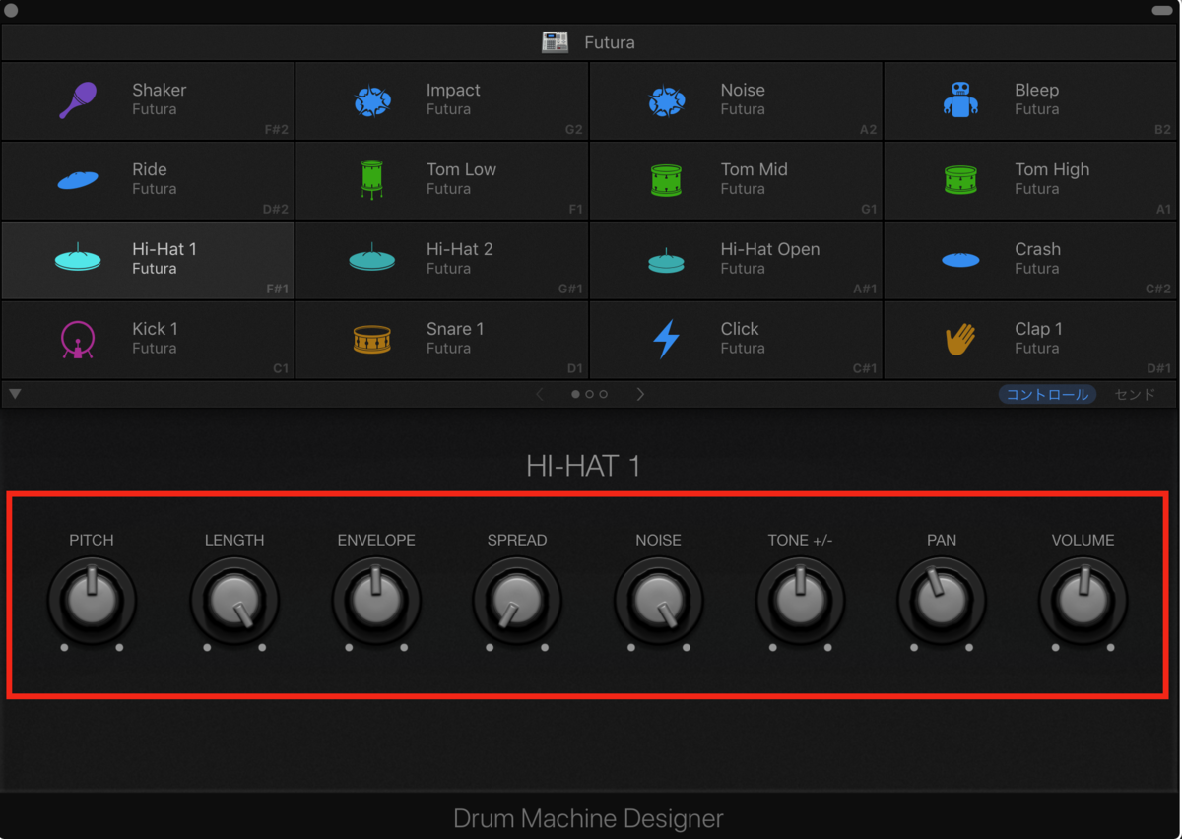Click the Tom Low pad name text

coord(461,169)
